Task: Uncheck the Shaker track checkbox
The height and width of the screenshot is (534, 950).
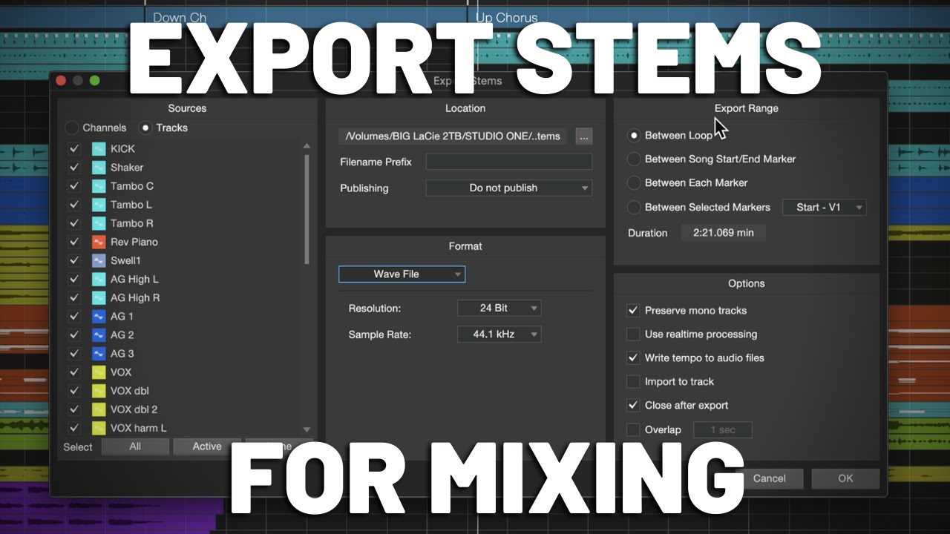Action: tap(73, 168)
